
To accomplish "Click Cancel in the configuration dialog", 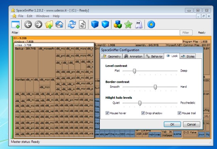I will click(x=191, y=124).
